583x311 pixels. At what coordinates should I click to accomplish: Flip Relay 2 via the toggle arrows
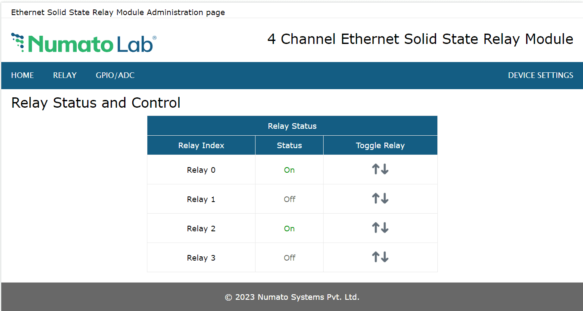380,228
